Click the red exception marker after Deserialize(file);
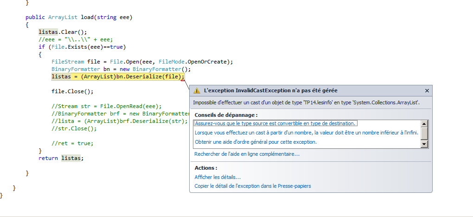Image resolution: width=473 pixels, height=217 pixels. tap(183, 80)
